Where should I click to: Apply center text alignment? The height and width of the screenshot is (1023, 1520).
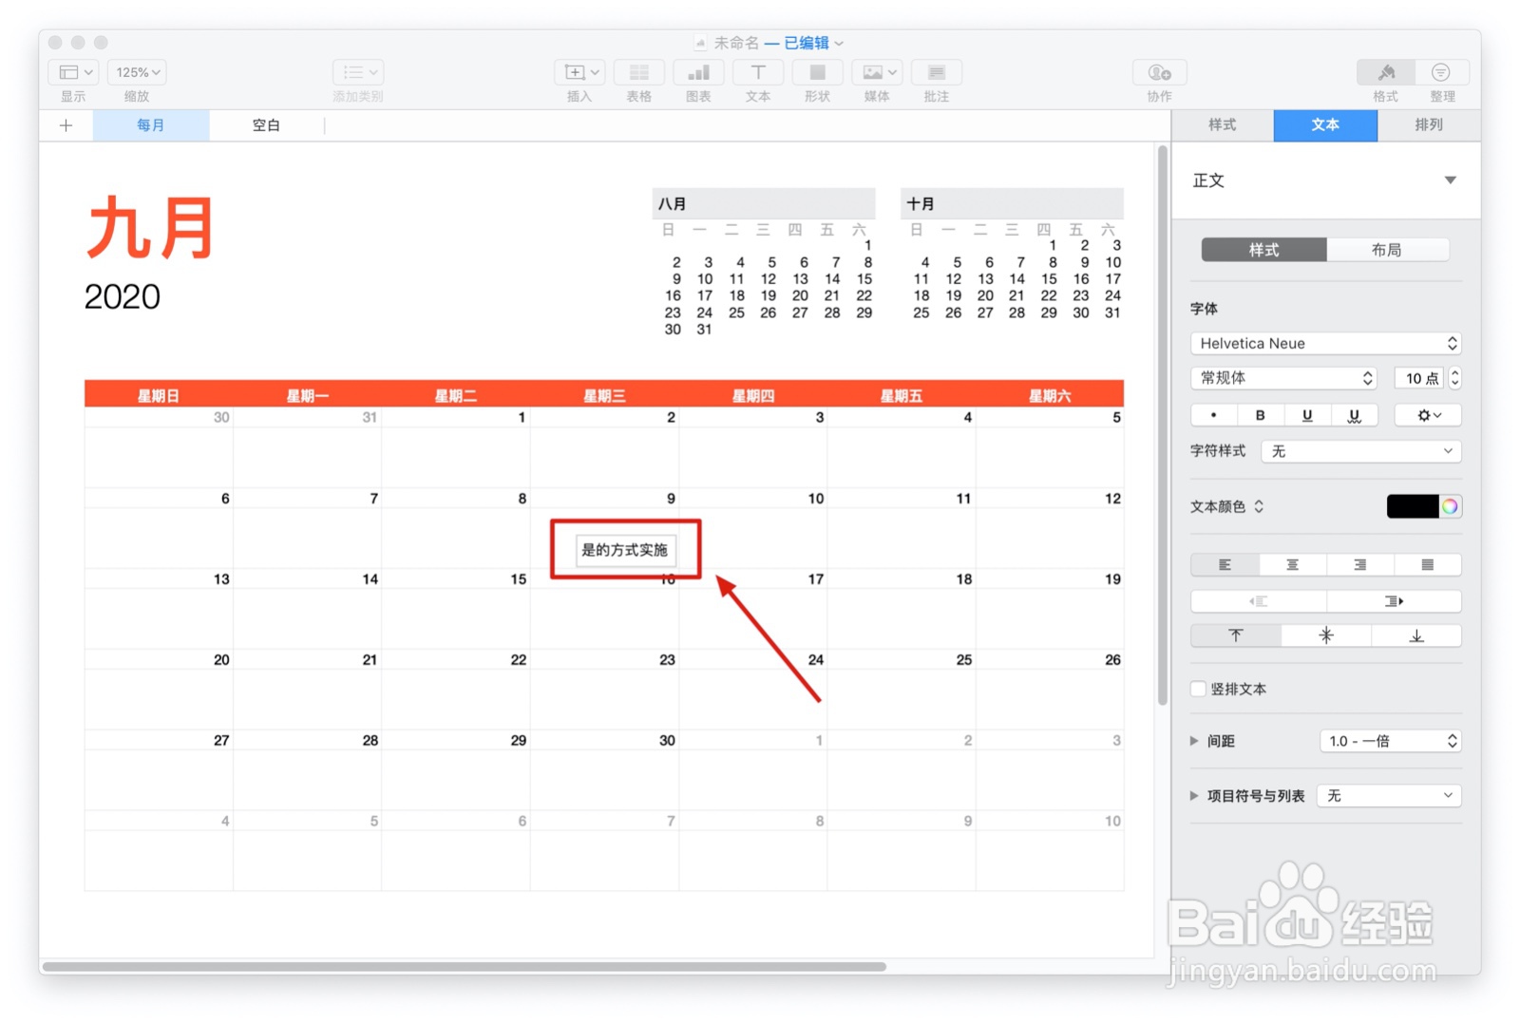click(1291, 564)
